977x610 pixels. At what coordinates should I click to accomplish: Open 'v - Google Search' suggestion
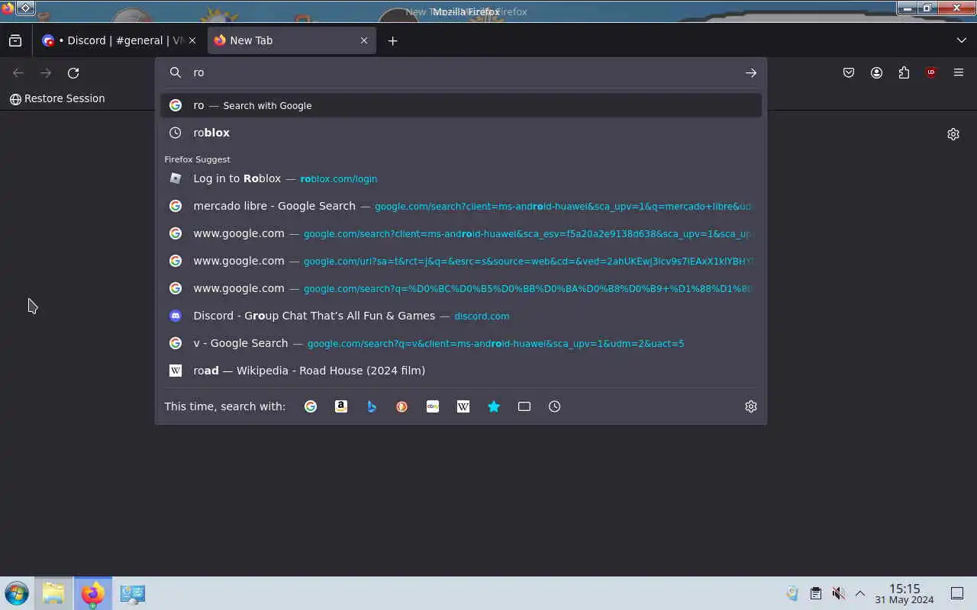(x=461, y=343)
